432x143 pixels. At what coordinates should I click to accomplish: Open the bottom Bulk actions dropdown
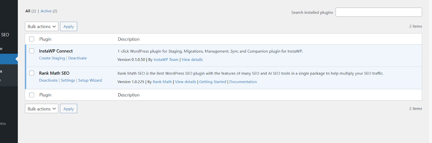click(x=42, y=109)
